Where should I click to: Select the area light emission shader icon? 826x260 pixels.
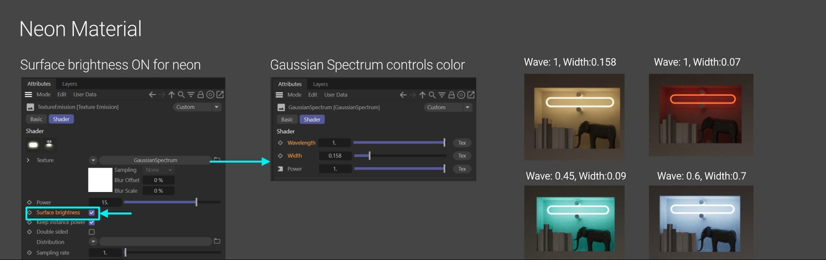point(33,144)
